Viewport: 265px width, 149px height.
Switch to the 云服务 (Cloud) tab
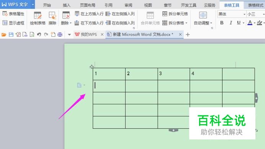(x=210, y=5)
